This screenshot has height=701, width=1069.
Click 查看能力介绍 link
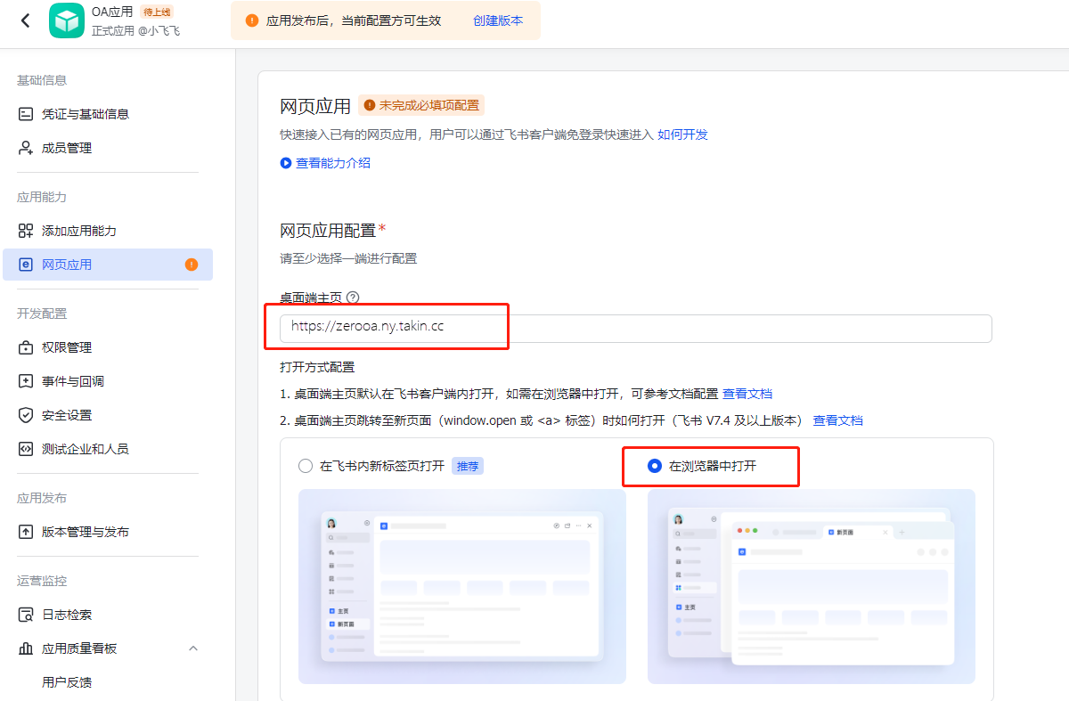point(333,163)
